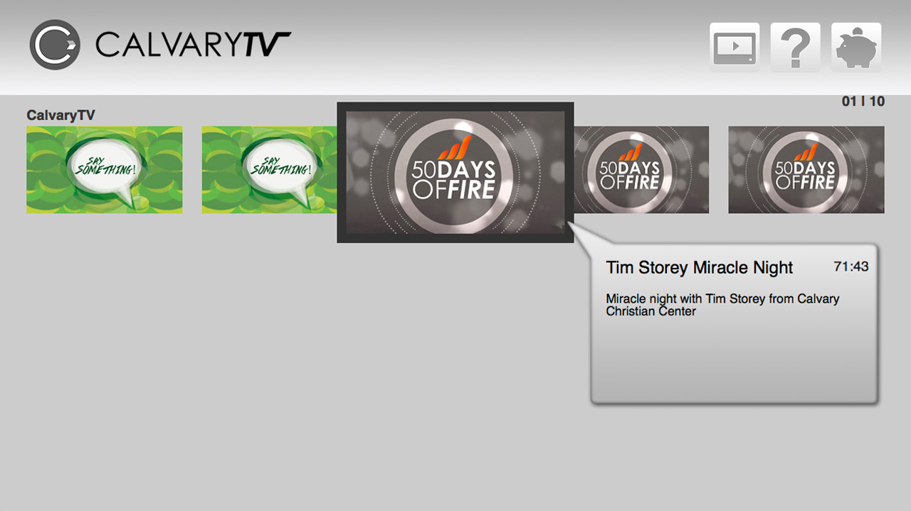Screen dimensions: 911x511
Task: Click the Tim Storey Miracle Night title
Action: [699, 268]
